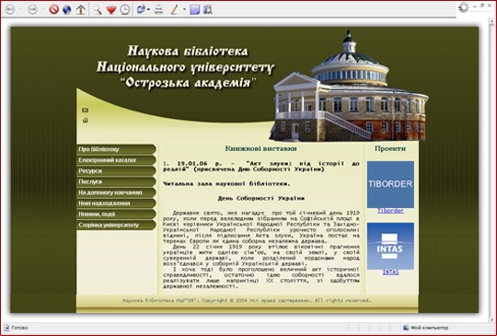
Task: Click the Мой компьютер zone icon
Action: click(x=406, y=328)
